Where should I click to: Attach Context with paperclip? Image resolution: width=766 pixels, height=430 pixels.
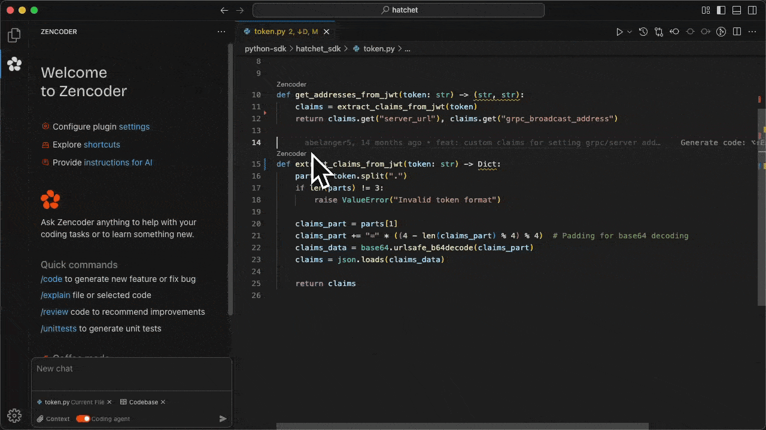pyautogui.click(x=53, y=419)
